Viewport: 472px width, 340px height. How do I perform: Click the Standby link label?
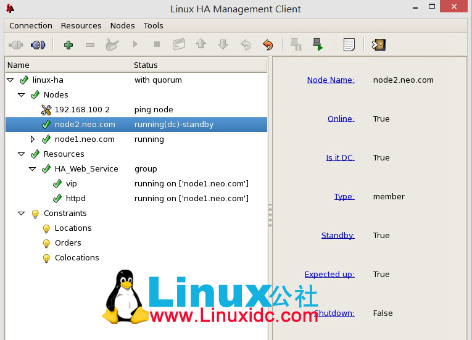pyautogui.click(x=337, y=235)
